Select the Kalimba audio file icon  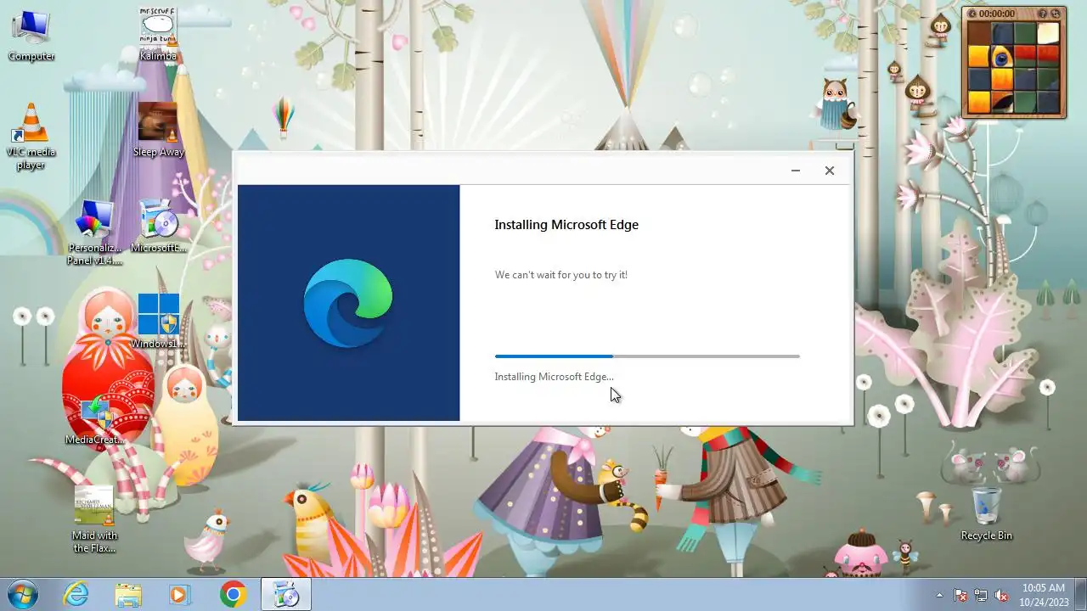[x=158, y=36]
